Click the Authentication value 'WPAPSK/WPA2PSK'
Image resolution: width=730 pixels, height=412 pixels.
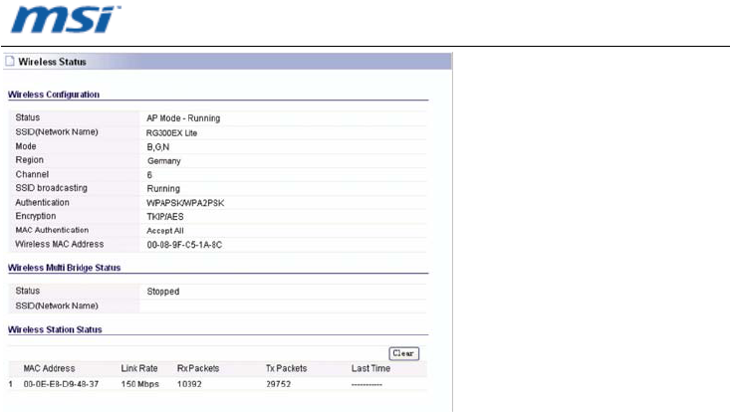coord(185,203)
